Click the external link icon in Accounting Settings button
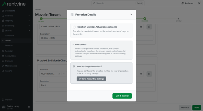203x111 pixels. (x=80, y=79)
